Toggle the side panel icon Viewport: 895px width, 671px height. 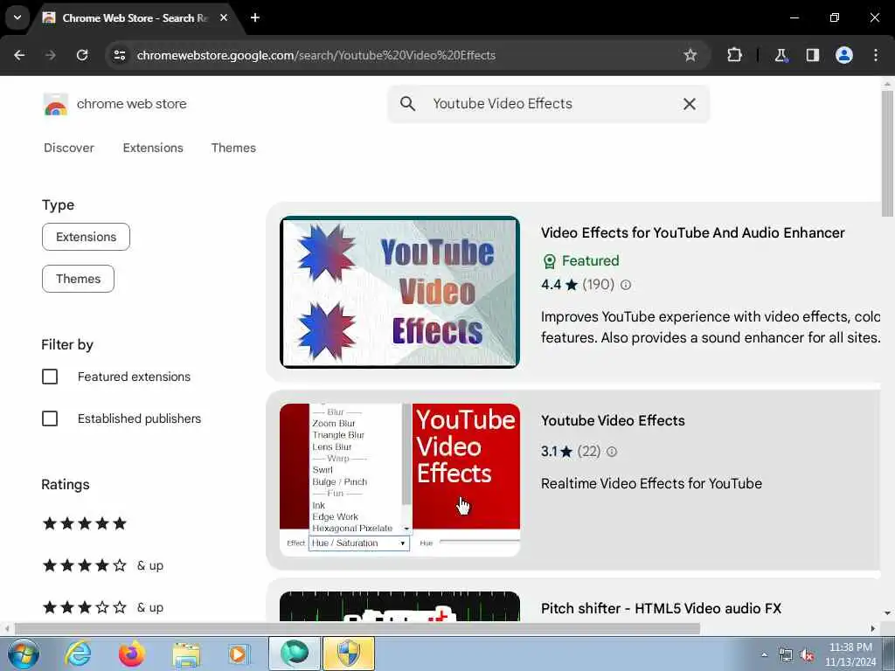812,55
